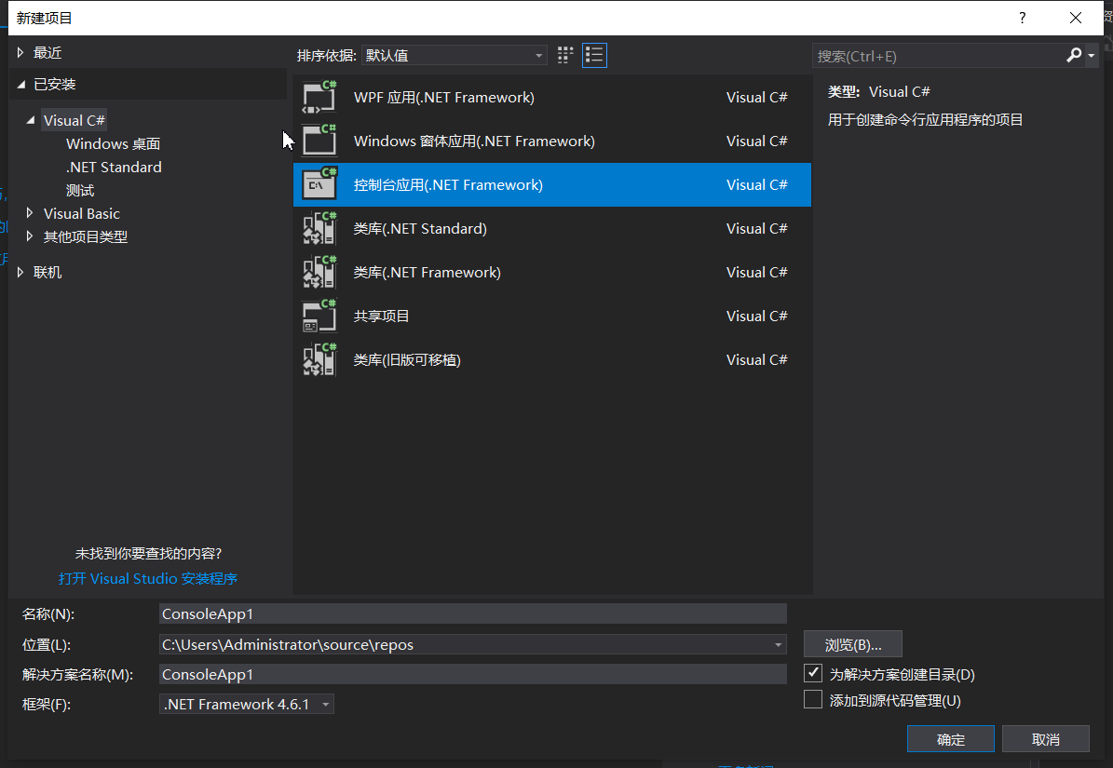Viewport: 1113px width, 768px height.
Task: Select 控制台应用(.NET Framework) template text
Action: pyautogui.click(x=448, y=185)
